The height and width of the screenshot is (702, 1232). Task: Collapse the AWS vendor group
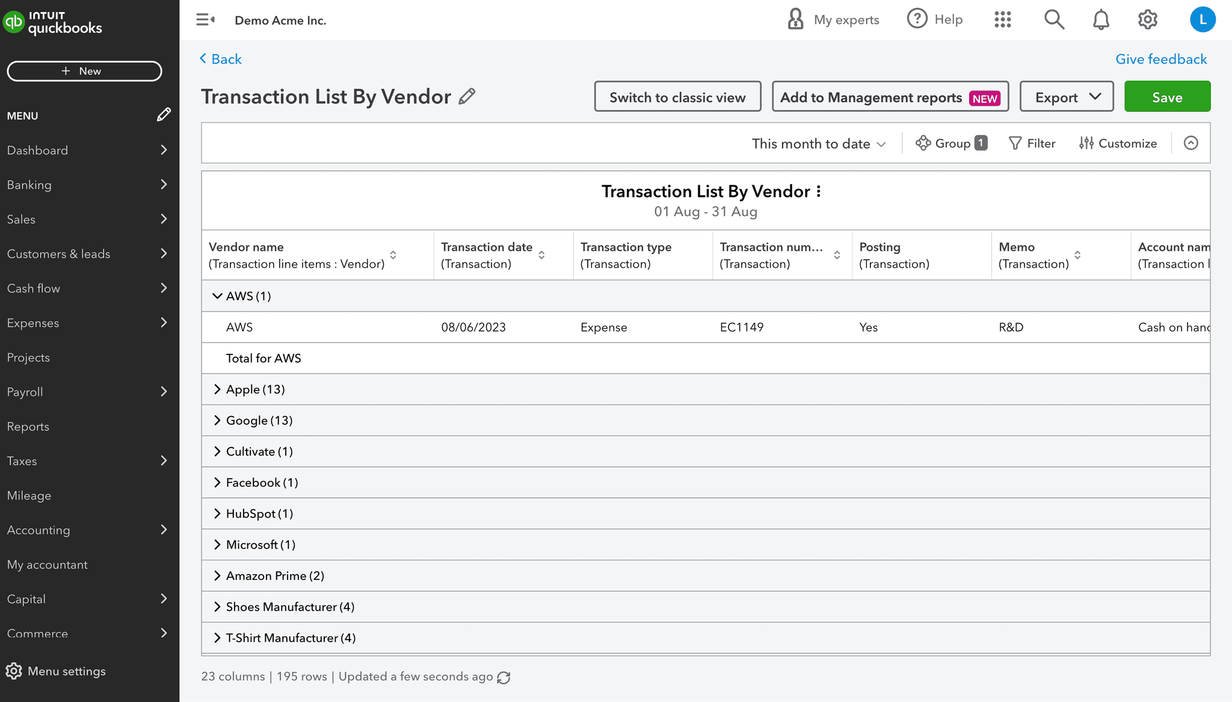point(217,295)
